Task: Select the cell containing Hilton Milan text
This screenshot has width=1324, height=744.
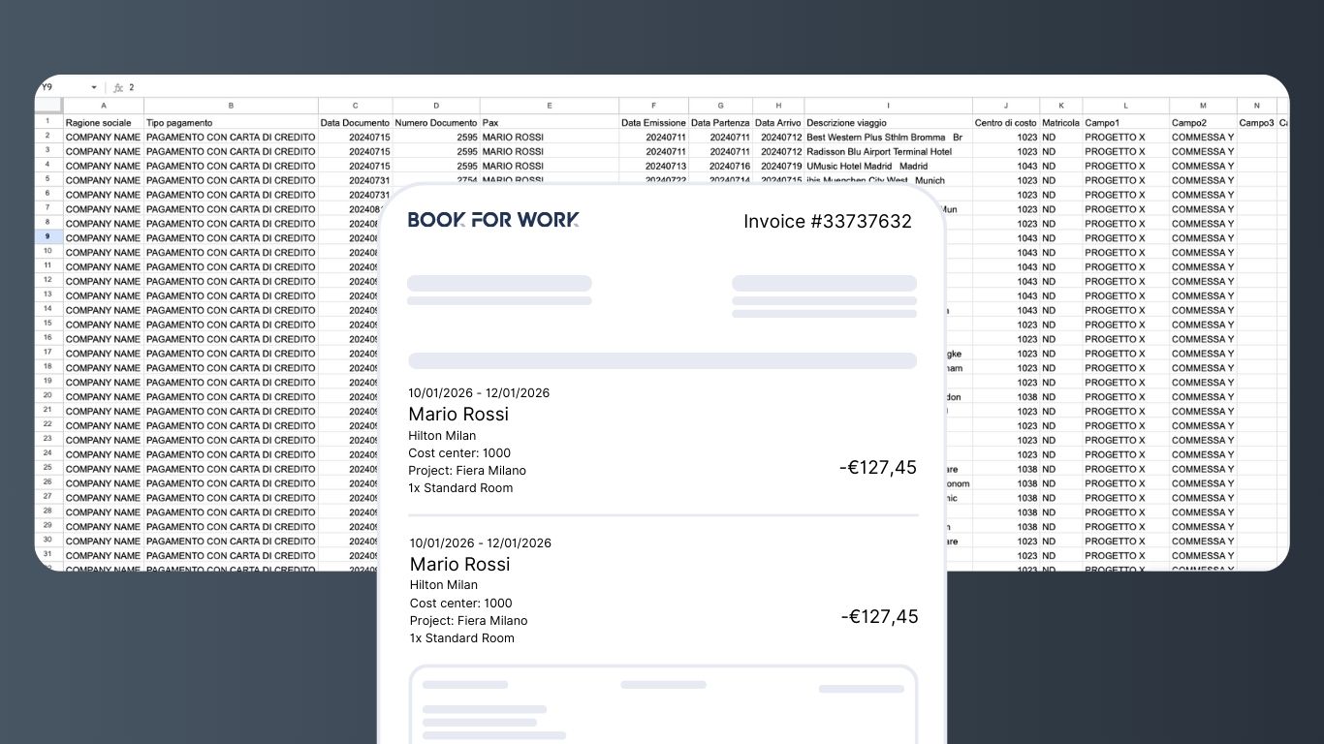Action: 443,436
